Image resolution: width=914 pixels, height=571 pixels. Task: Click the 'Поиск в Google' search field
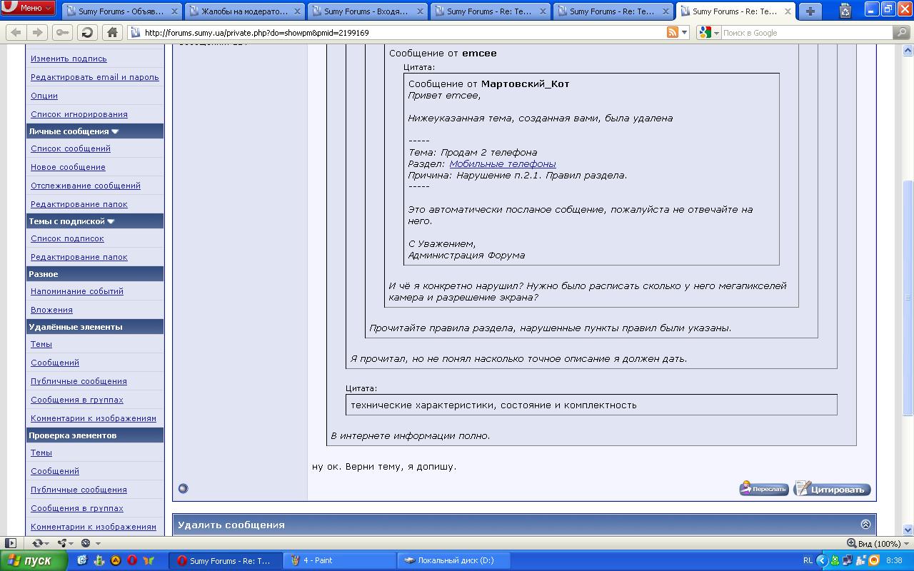[x=805, y=33]
